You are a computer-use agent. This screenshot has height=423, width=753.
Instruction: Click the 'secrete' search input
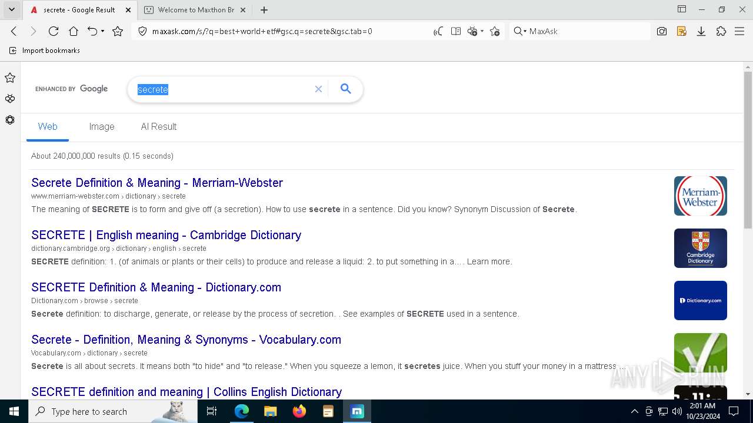tap(224, 89)
